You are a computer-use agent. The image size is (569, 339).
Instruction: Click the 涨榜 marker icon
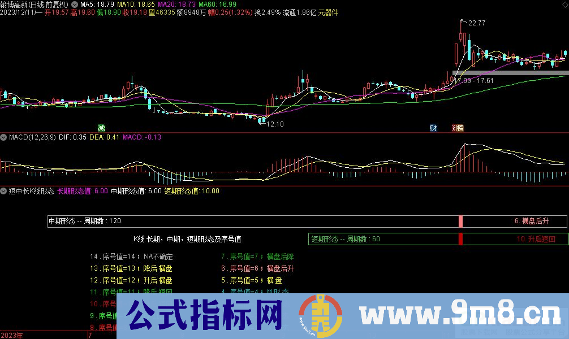click(x=458, y=128)
